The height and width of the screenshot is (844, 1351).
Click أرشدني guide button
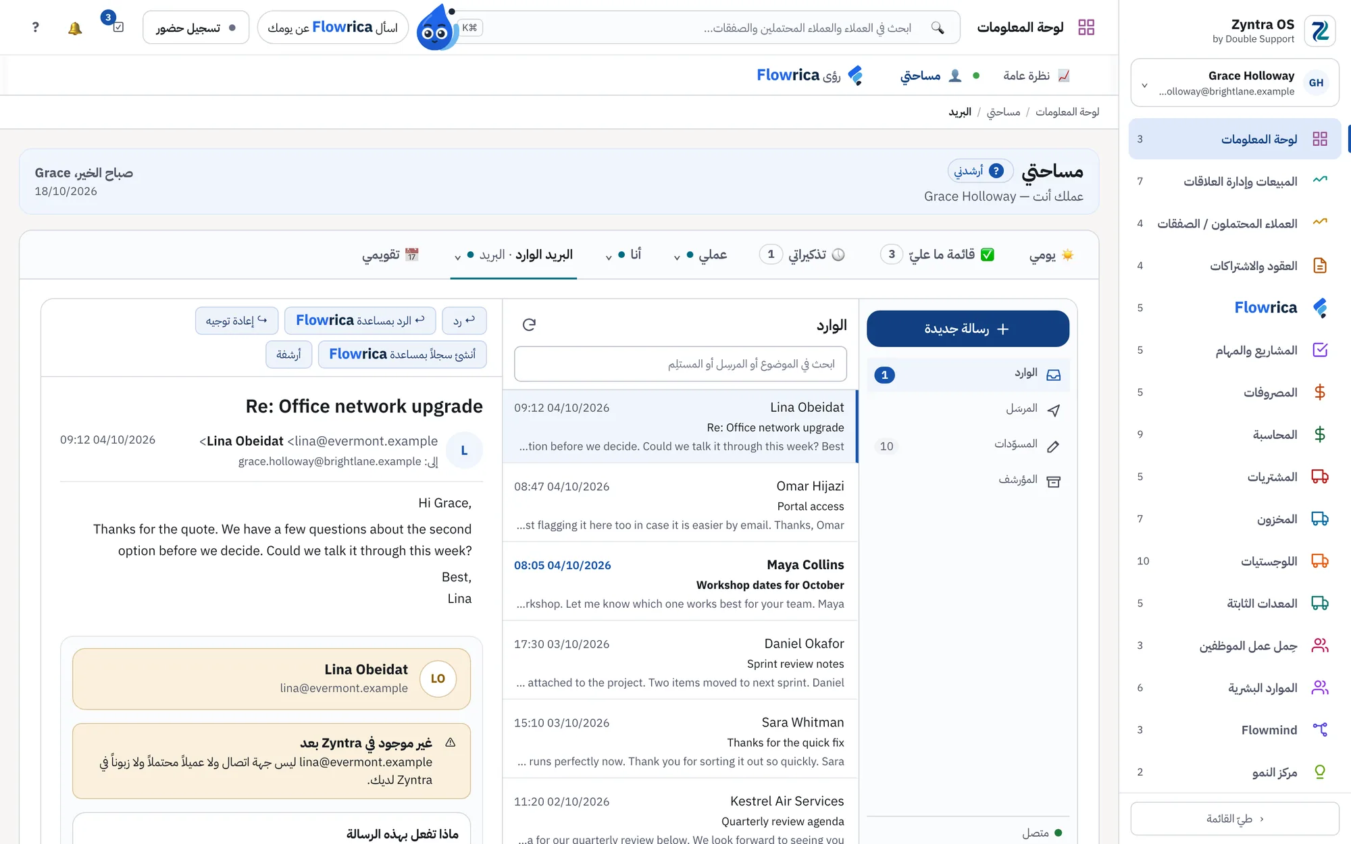pos(980,171)
